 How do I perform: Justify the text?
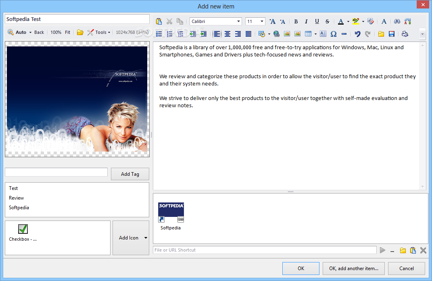click(x=248, y=33)
